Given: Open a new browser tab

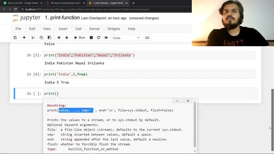Looking at the screenshot, I should 133,3.
